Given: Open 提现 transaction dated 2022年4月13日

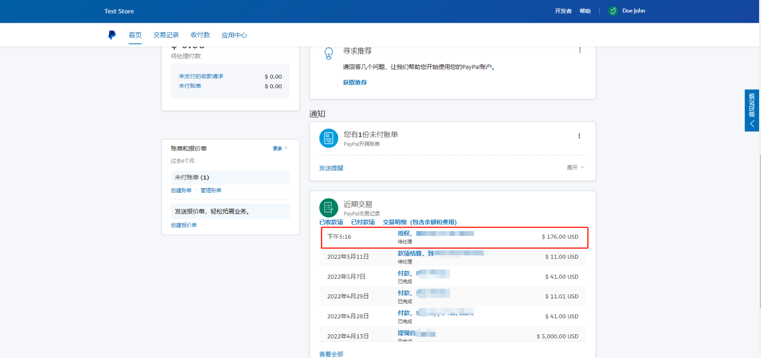Looking at the screenshot, I should [x=453, y=334].
